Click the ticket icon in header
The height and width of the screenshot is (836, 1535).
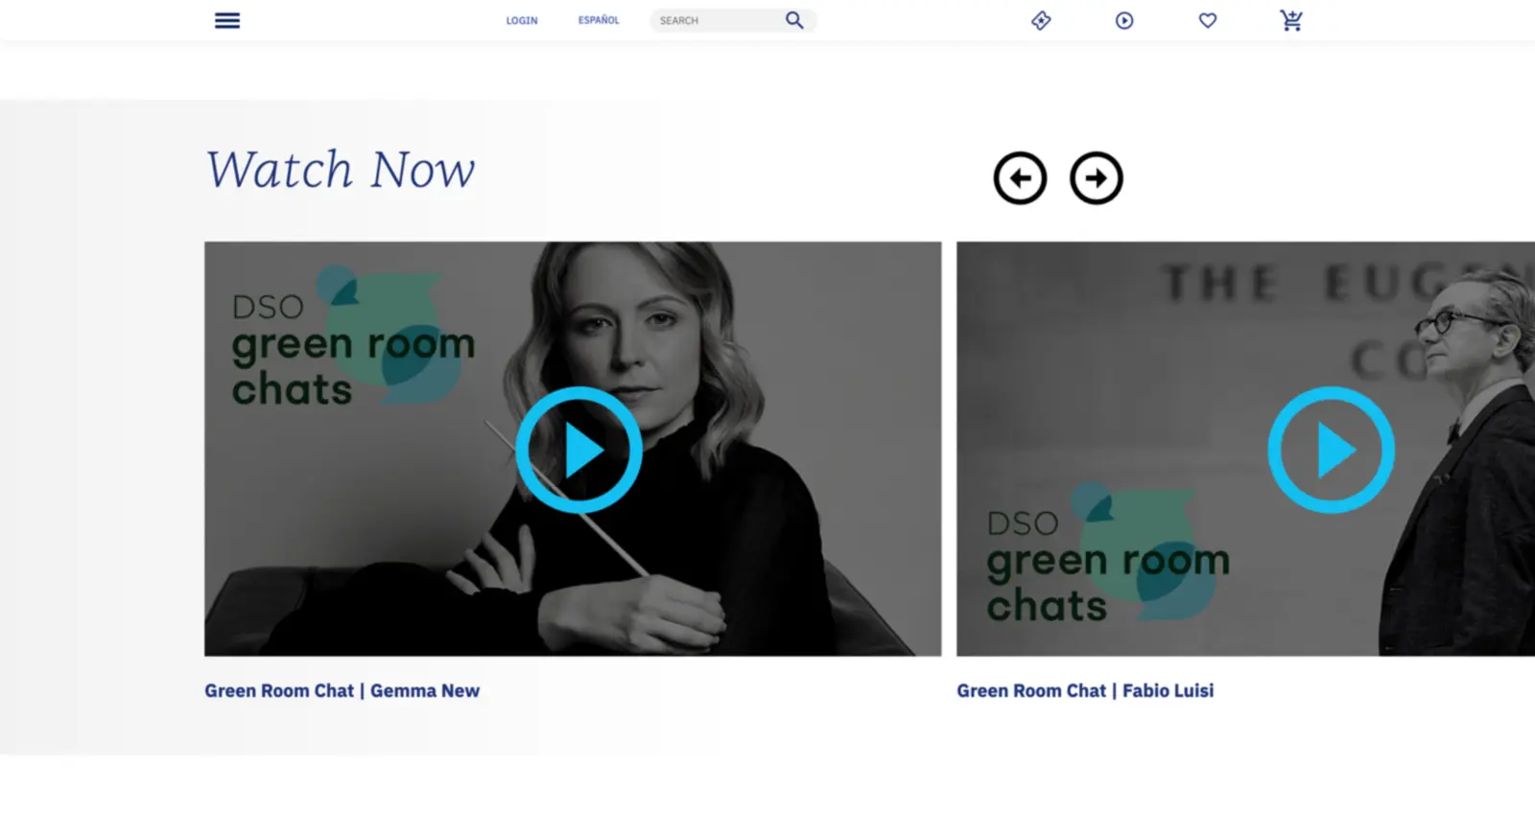pyautogui.click(x=1041, y=20)
